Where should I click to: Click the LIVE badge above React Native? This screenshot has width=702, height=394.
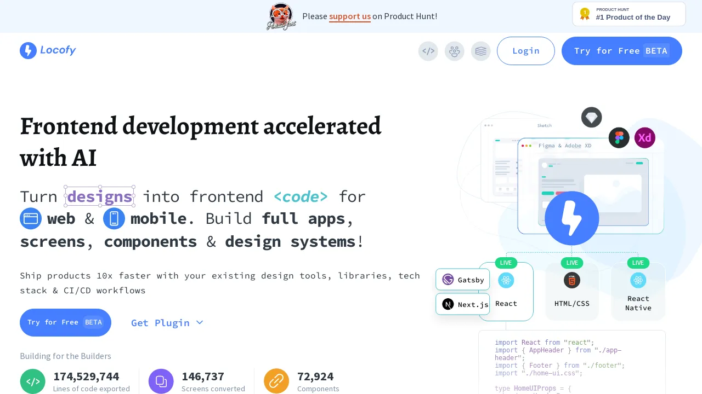[638, 263]
